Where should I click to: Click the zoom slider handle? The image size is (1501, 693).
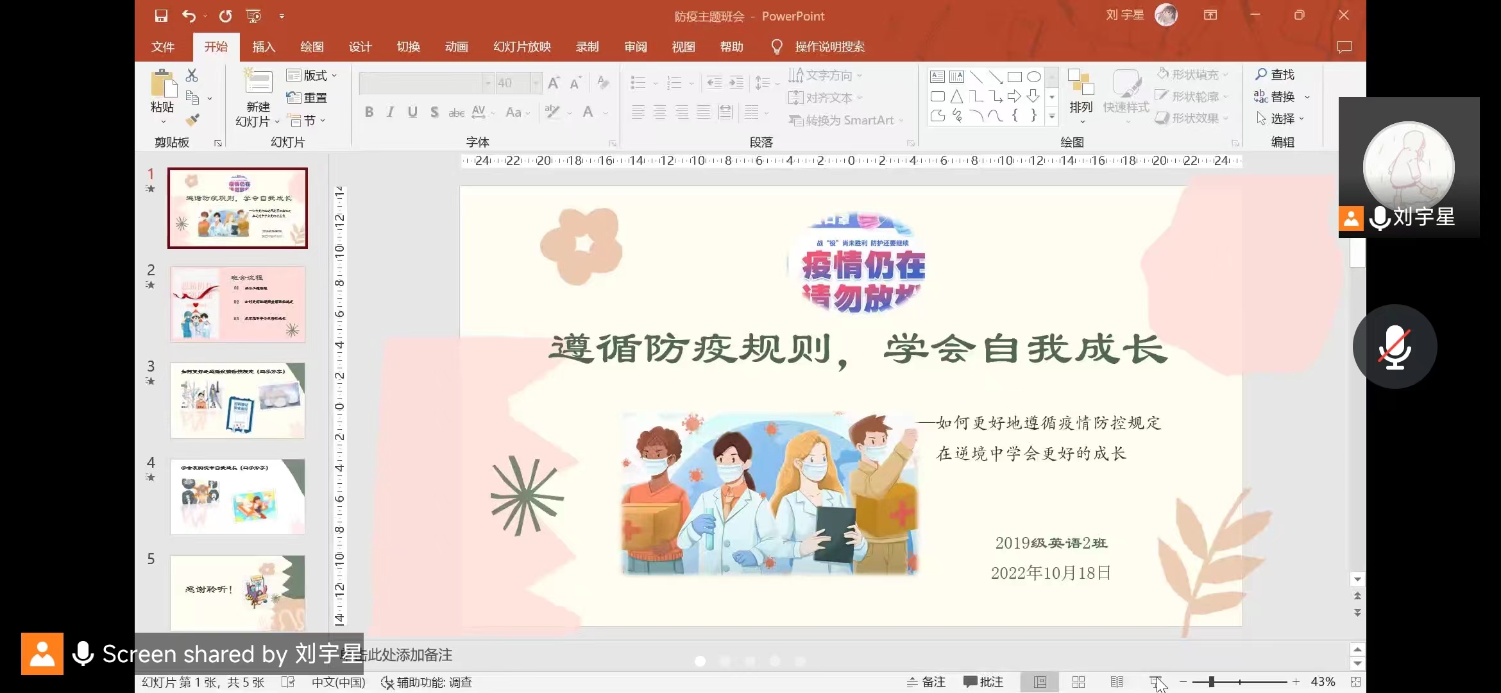coord(1212,682)
